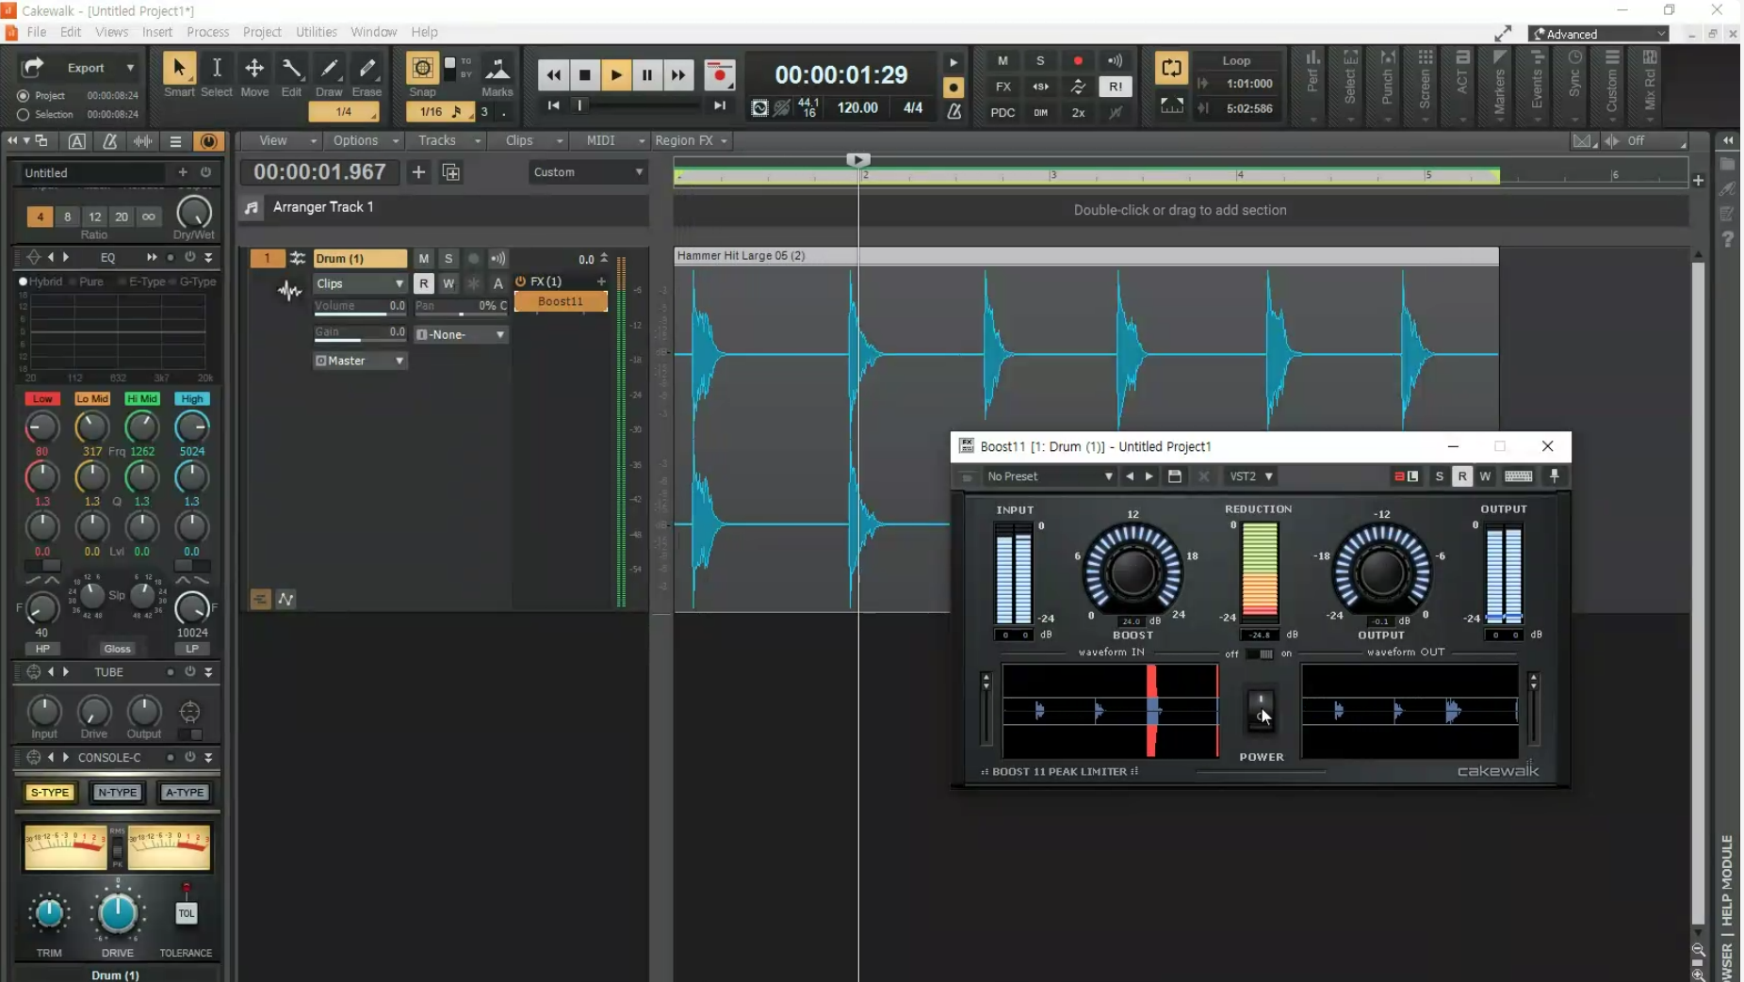Click the global Mute button M
Screen dimensions: 1744x982
[x=1002, y=61]
